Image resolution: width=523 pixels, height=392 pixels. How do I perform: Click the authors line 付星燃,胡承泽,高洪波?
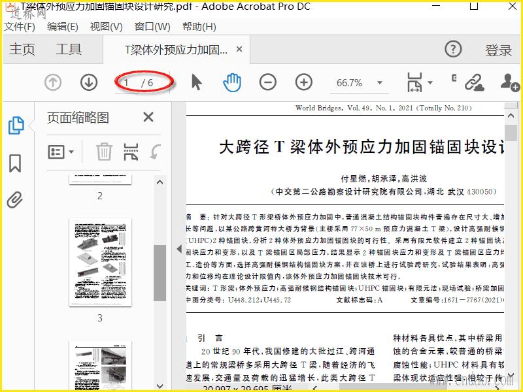[x=384, y=178]
